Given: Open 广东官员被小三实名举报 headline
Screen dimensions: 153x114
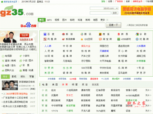Looking at the screenshot, I should 15,98.
